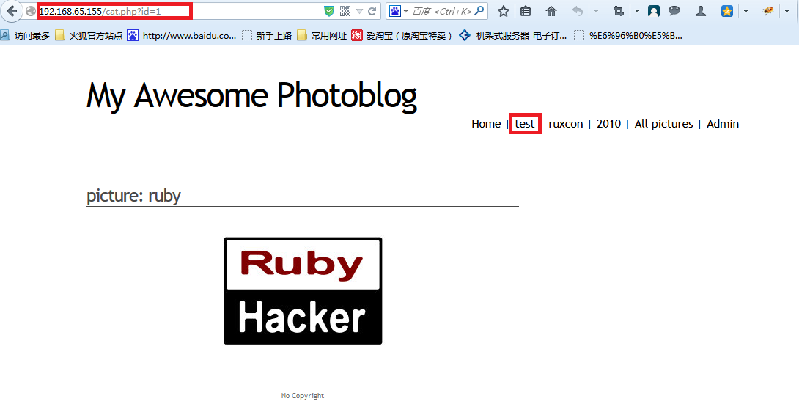Viewport: 799px width, 404px height.
Task: Open the Admin page link
Action: [x=723, y=124]
